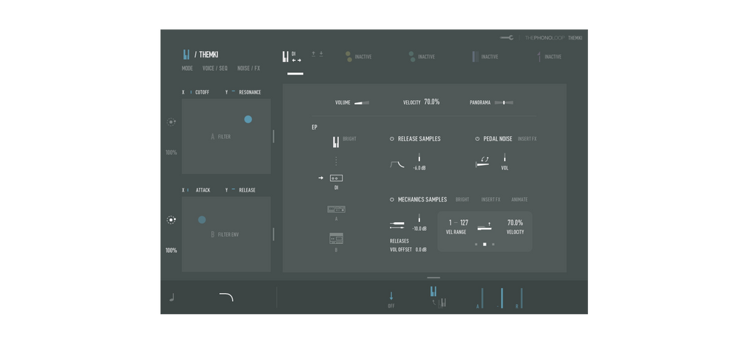Open settings via the wrench icon
748x342 pixels.
click(507, 38)
